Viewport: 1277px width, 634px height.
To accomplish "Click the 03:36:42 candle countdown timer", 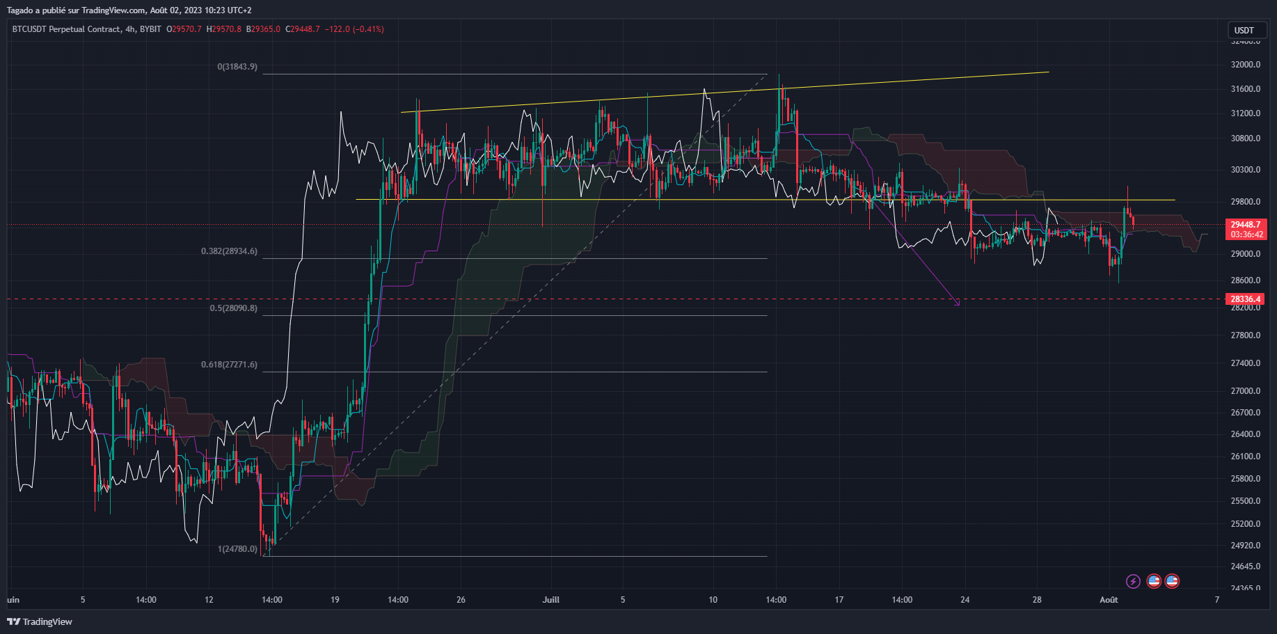I will click(1248, 235).
